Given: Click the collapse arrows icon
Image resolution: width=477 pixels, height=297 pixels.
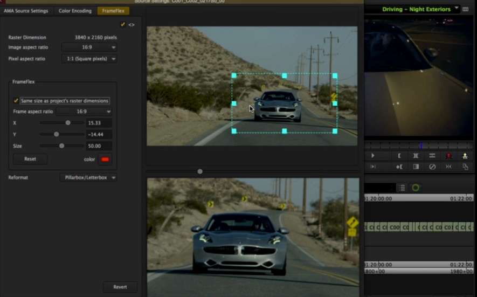Looking at the screenshot, I should pyautogui.click(x=448, y=167).
